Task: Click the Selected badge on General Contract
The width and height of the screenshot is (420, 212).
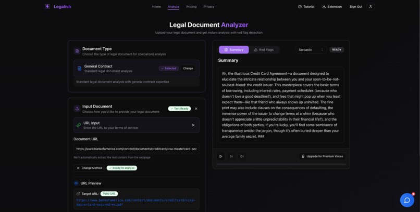Action: 169,69
